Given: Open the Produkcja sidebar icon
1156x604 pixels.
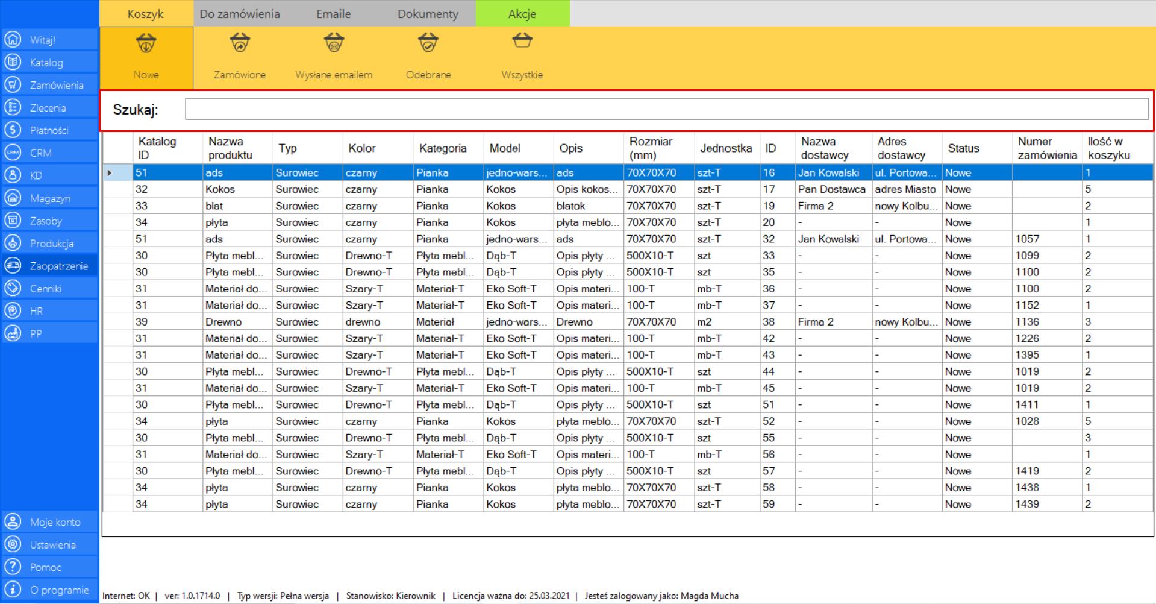Looking at the screenshot, I should coord(13,243).
